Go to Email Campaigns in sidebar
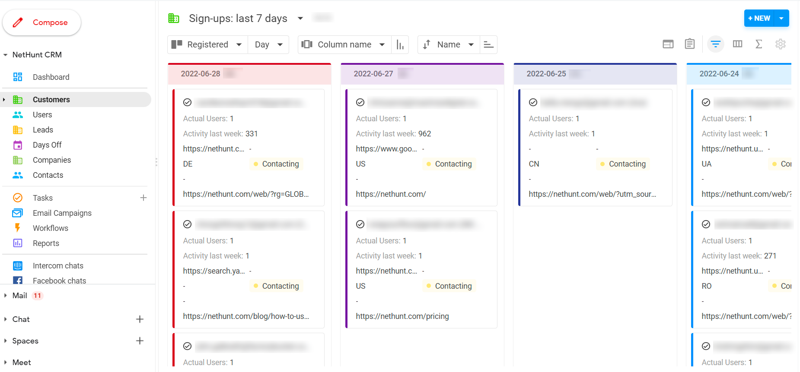The height and width of the screenshot is (372, 800). point(62,213)
